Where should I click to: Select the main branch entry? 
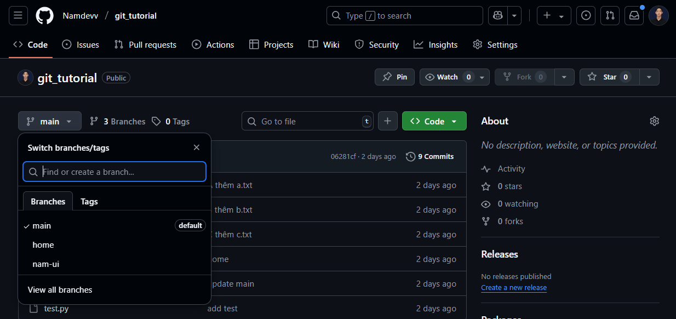point(114,225)
